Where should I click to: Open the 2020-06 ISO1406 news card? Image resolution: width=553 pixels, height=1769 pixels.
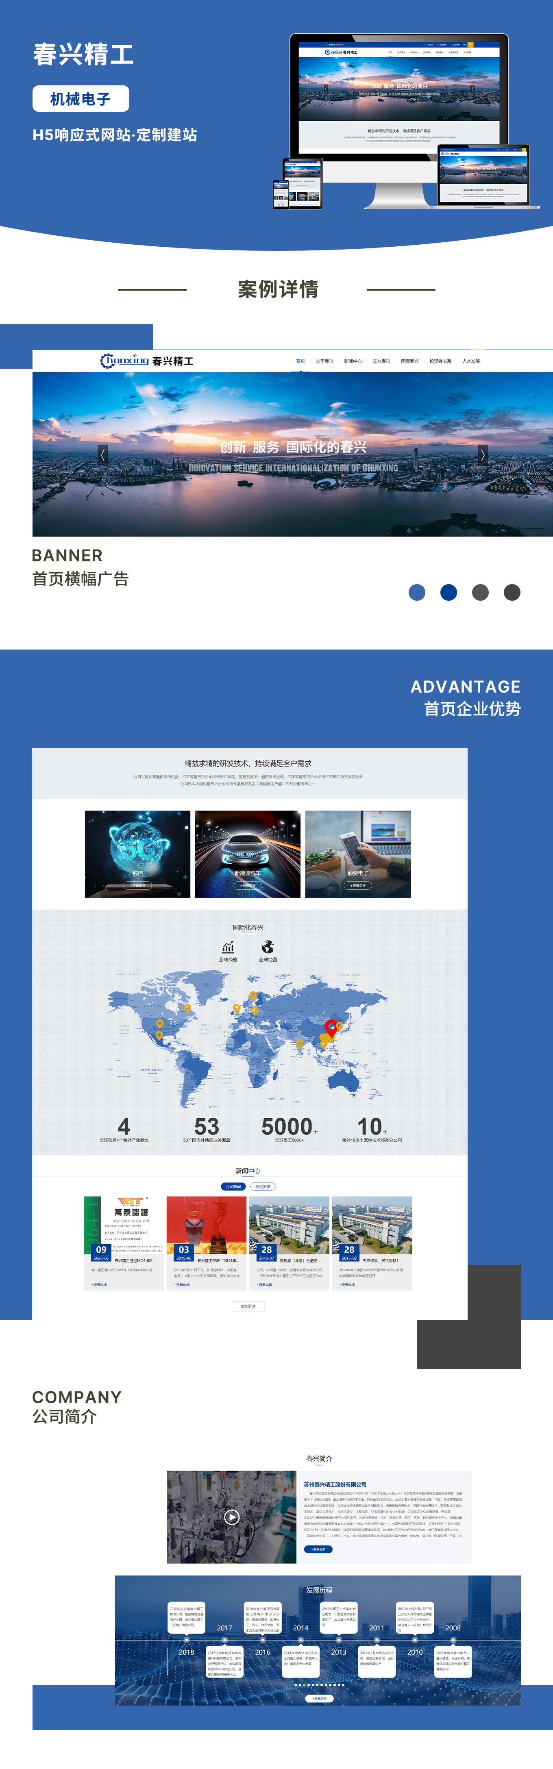124,1243
